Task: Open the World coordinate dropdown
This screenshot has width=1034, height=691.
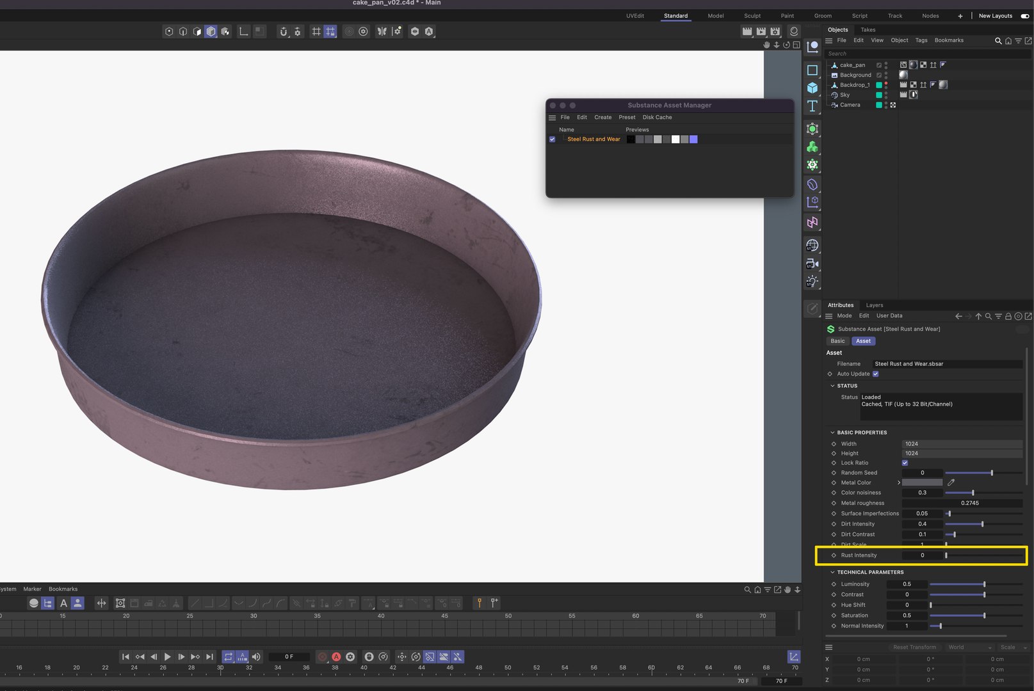Action: coord(970,647)
